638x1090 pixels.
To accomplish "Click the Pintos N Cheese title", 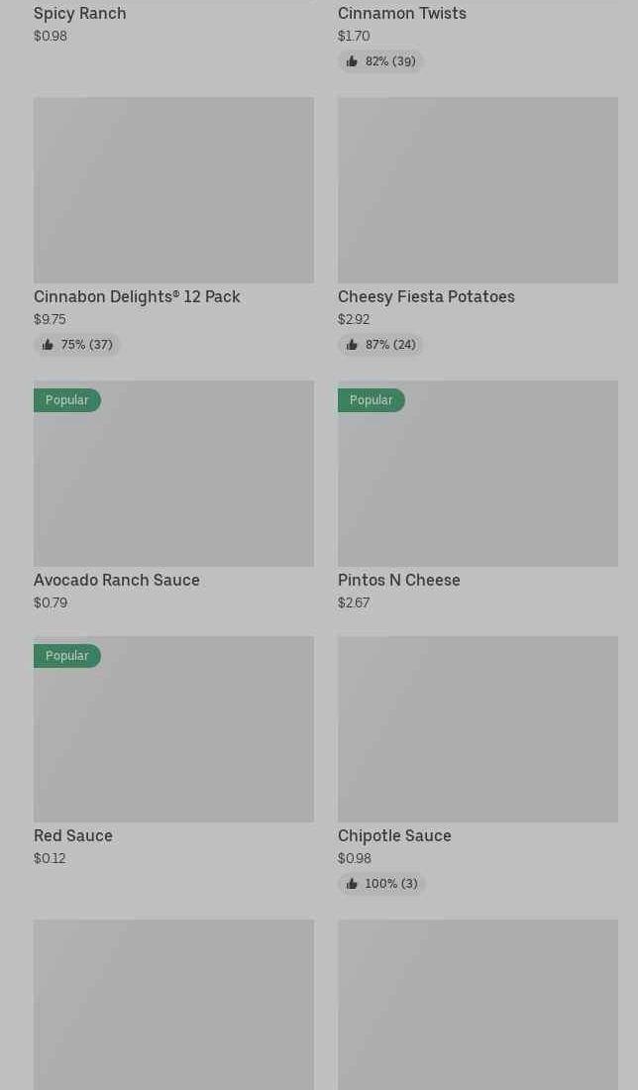I will pos(399,581).
